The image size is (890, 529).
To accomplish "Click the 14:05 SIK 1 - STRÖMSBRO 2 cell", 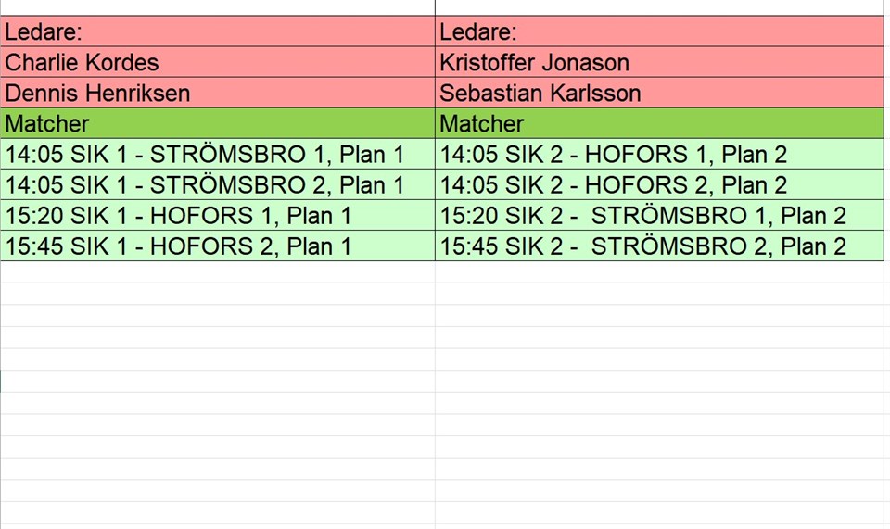I will (x=218, y=185).
